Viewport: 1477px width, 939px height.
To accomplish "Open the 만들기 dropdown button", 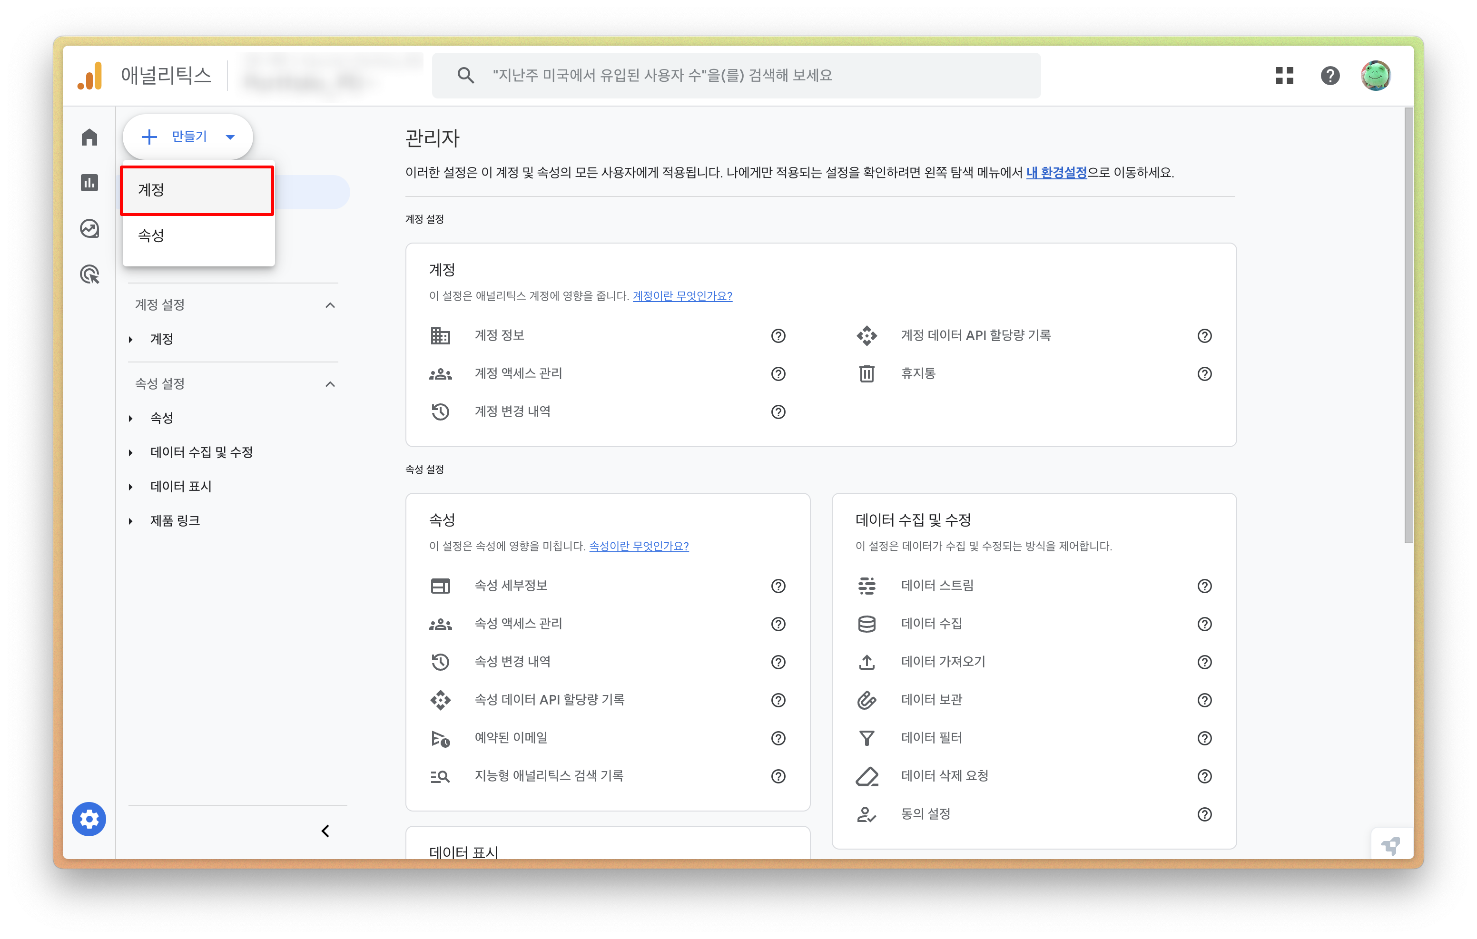I will click(x=187, y=137).
